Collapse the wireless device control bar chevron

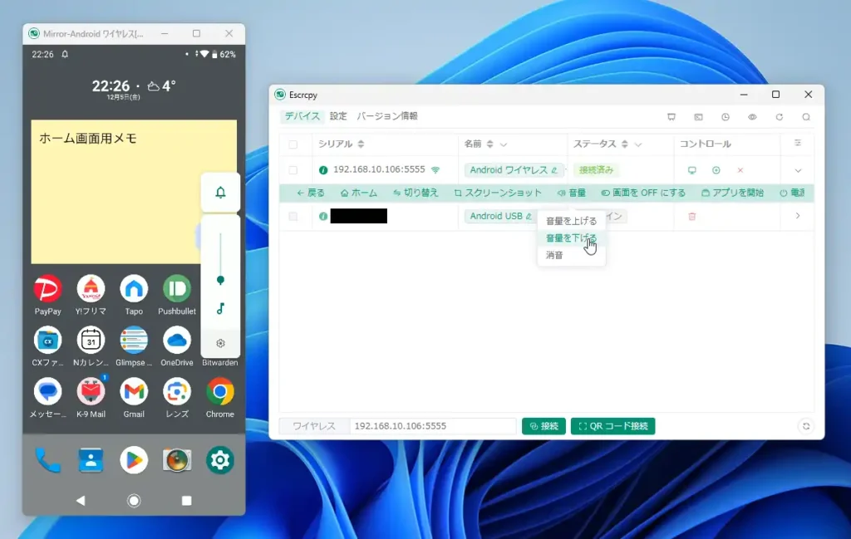(798, 169)
